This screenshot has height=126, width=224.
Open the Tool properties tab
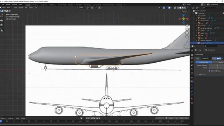(192, 50)
